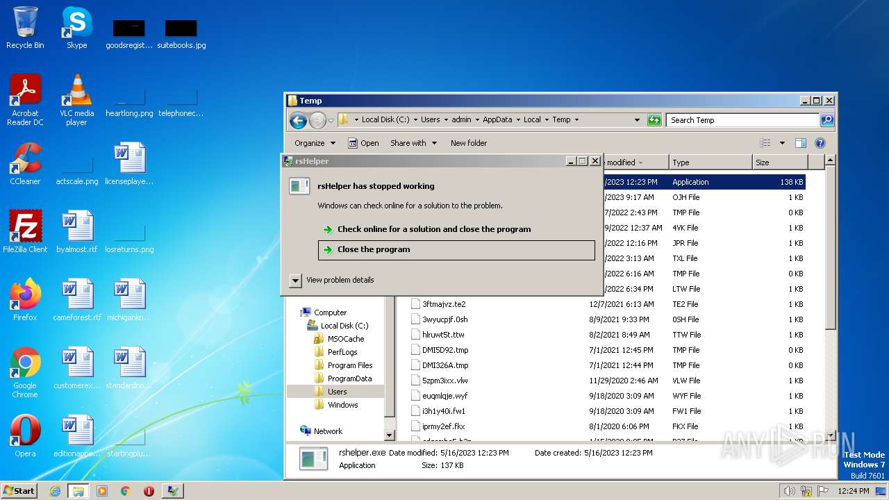
Task: Click New folder in toolbar
Action: pyautogui.click(x=469, y=143)
